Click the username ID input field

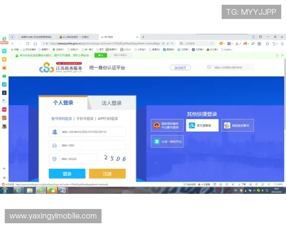[x=87, y=132]
